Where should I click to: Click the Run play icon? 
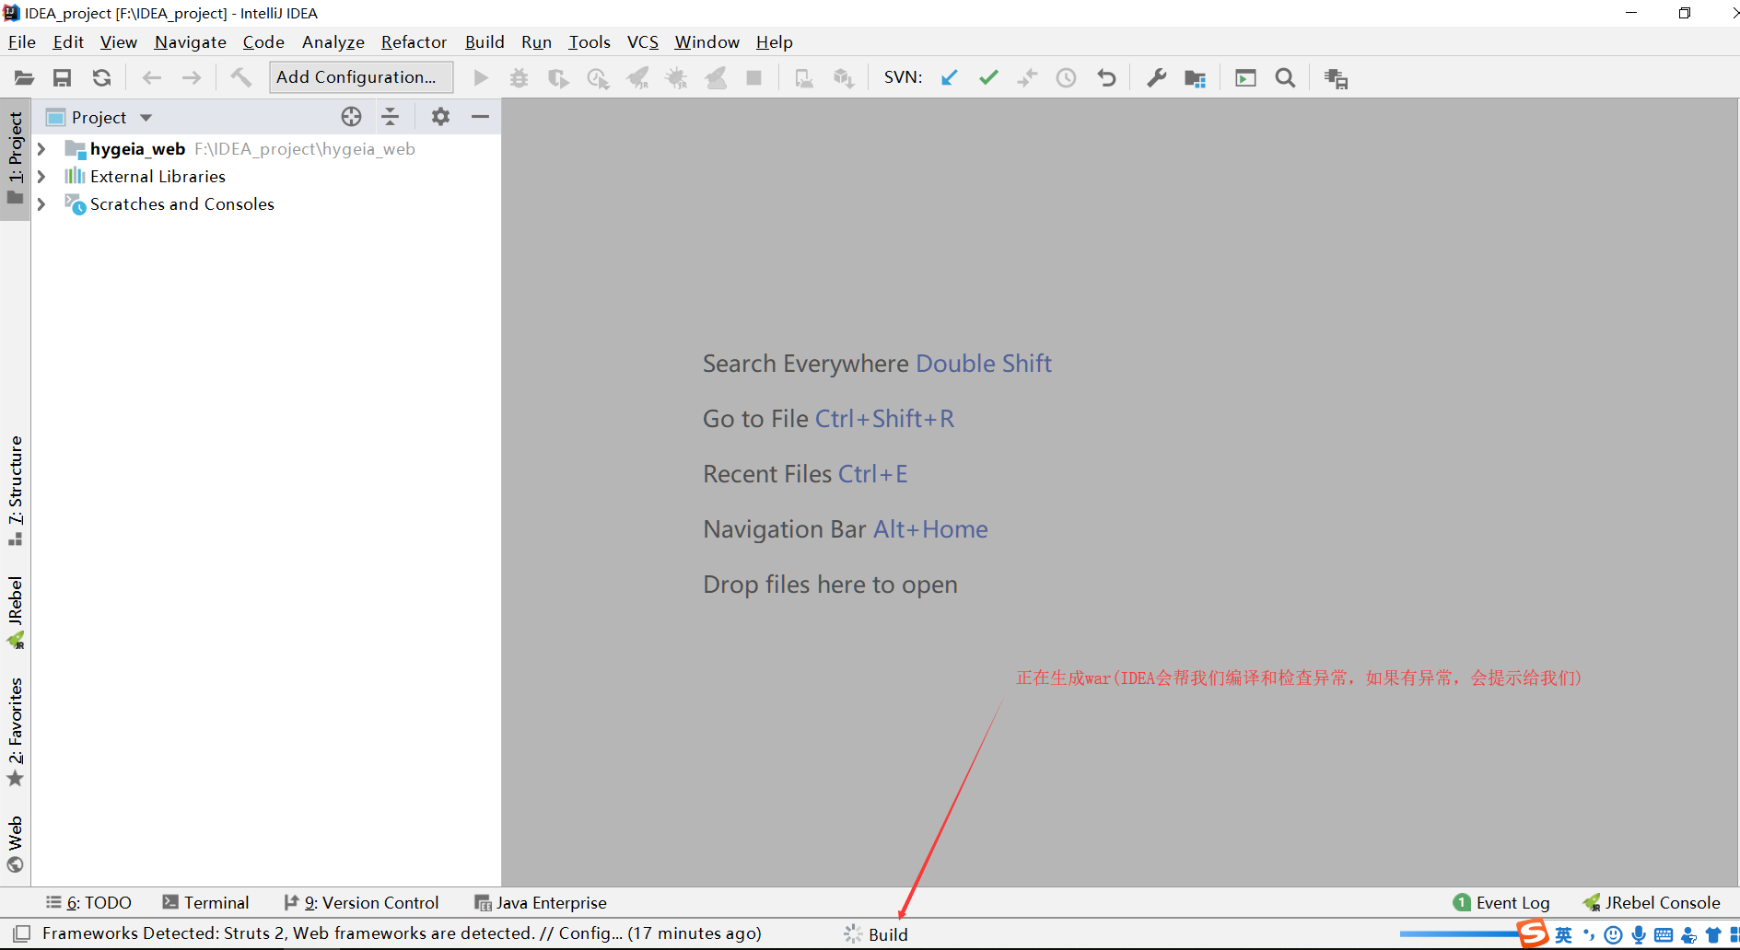[481, 78]
